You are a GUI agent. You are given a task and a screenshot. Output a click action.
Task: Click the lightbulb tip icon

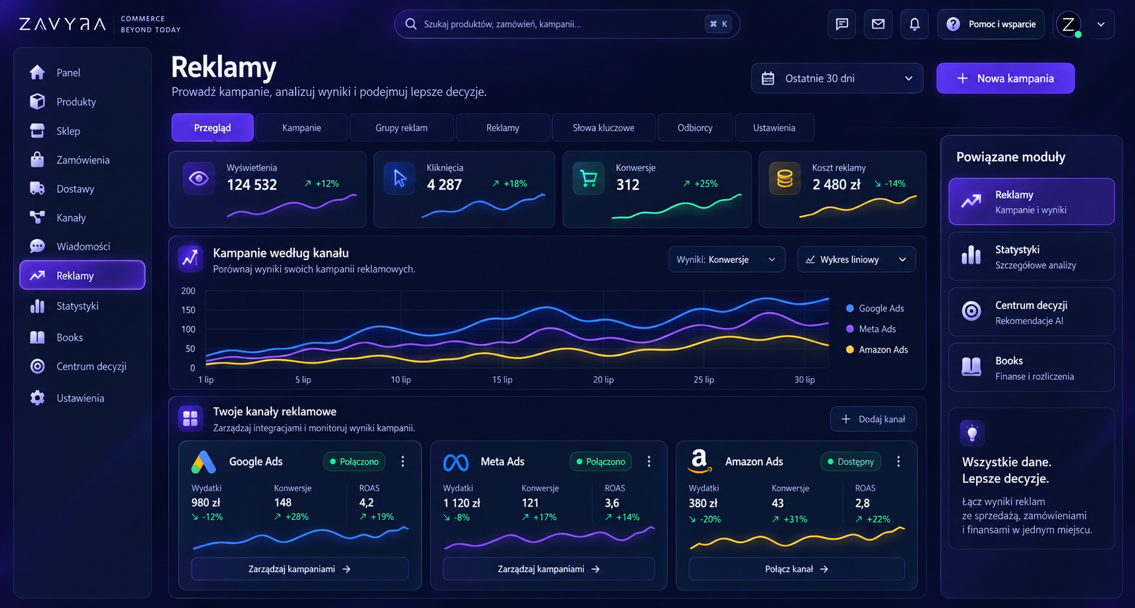[972, 433]
